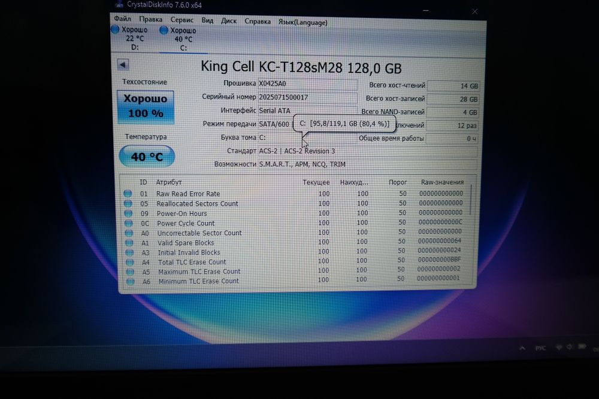Open the Файл menu
The image size is (599, 399).
(122, 19)
